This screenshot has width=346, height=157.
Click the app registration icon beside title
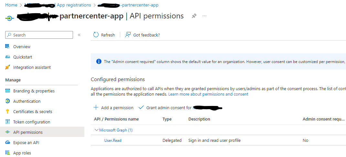point(9,18)
